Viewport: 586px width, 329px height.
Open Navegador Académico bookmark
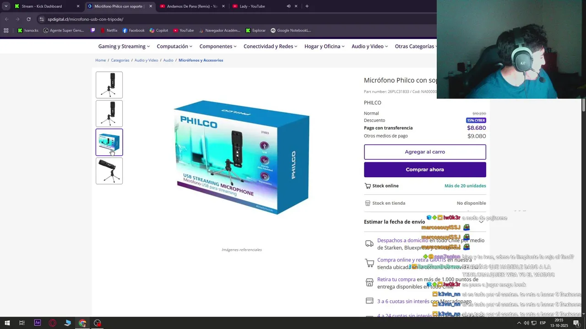click(x=219, y=31)
